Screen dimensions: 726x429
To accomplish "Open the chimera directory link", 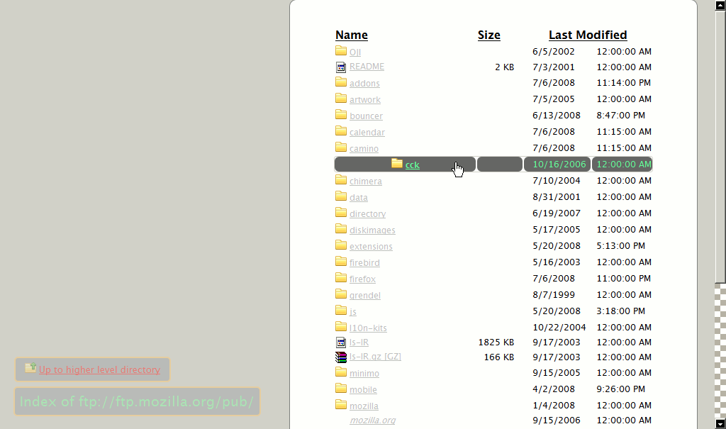I will [x=365, y=181].
